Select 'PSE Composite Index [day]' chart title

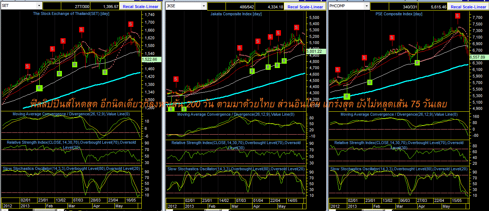(399, 13)
